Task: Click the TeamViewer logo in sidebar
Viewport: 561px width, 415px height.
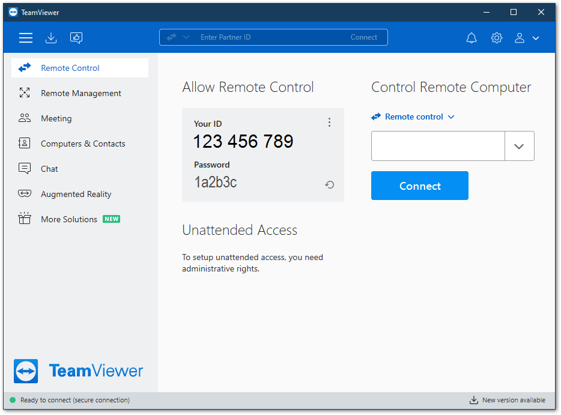Action: [x=78, y=371]
